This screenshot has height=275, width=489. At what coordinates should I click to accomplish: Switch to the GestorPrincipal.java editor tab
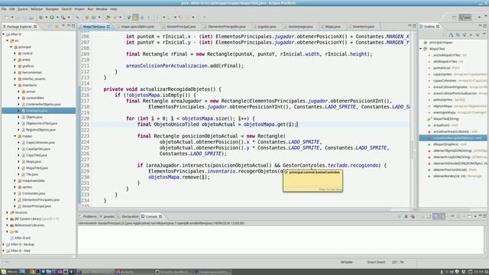(180, 27)
